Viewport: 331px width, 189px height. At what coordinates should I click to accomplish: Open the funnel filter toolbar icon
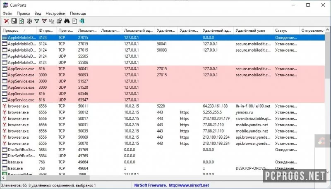(x=37, y=21)
